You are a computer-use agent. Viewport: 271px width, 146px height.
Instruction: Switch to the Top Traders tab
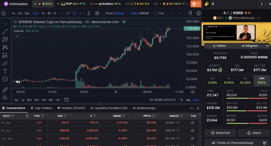click(x=41, y=108)
